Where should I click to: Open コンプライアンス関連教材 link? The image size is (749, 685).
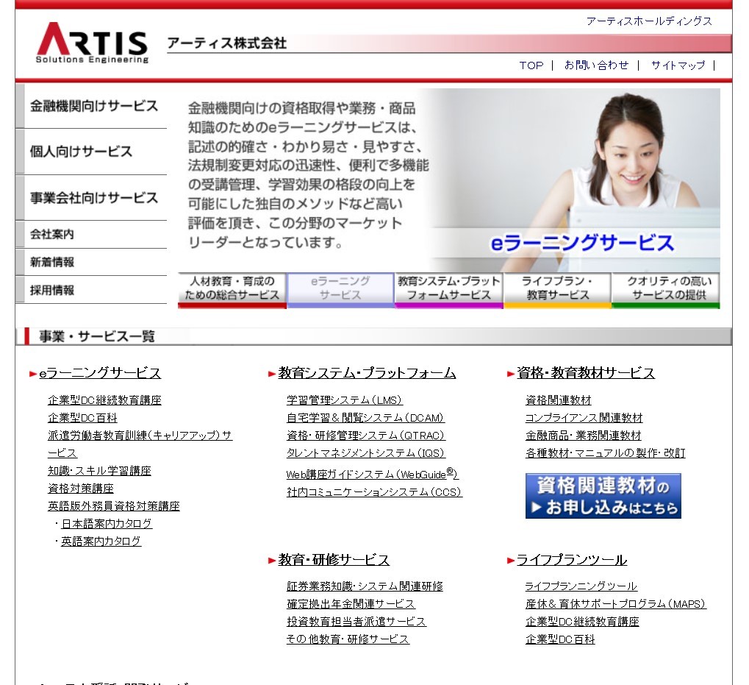(584, 418)
